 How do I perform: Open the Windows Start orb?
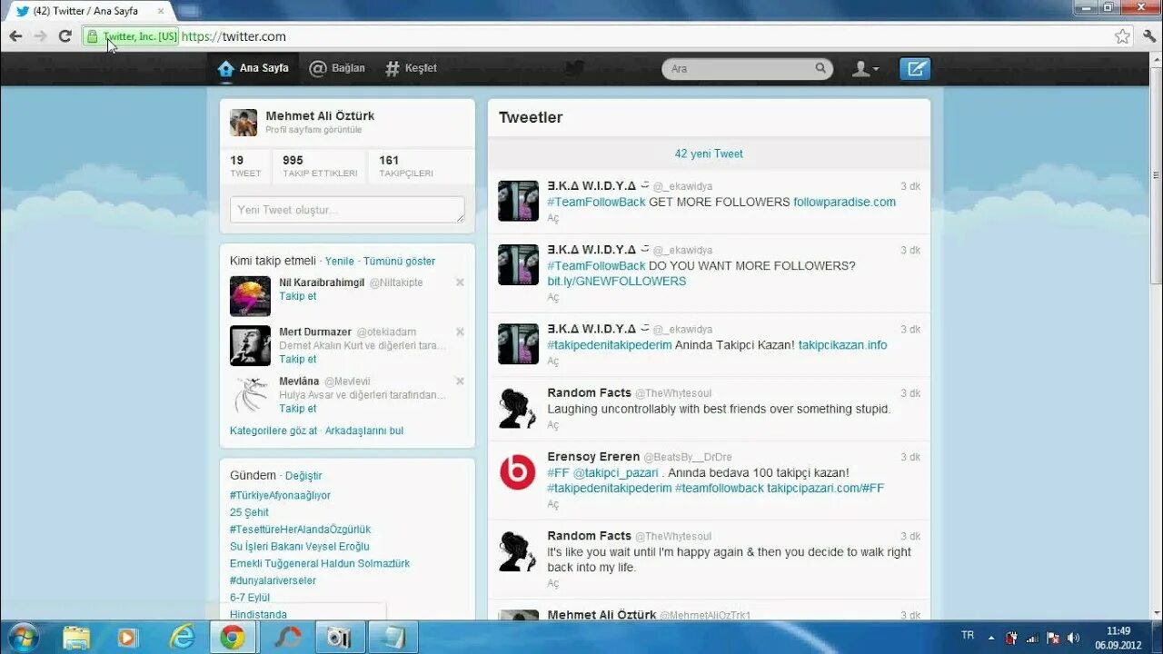22,637
